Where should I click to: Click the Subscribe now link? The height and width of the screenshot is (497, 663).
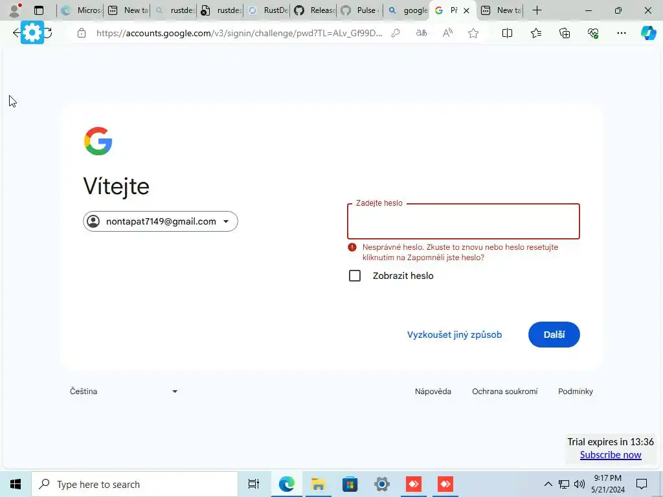(611, 455)
